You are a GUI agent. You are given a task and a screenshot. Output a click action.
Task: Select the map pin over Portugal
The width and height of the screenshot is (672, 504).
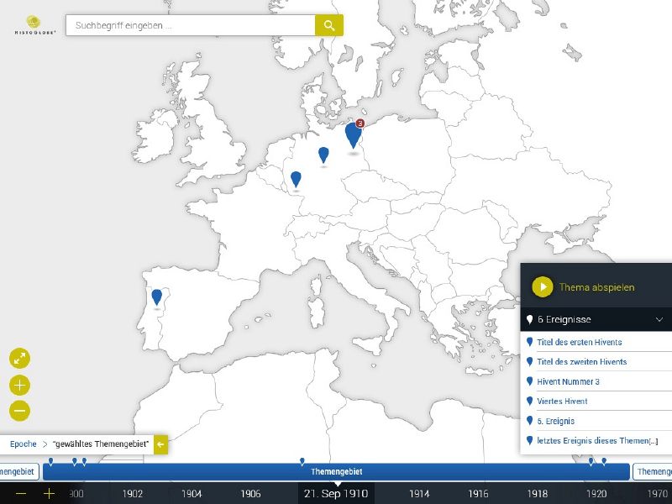tap(157, 297)
